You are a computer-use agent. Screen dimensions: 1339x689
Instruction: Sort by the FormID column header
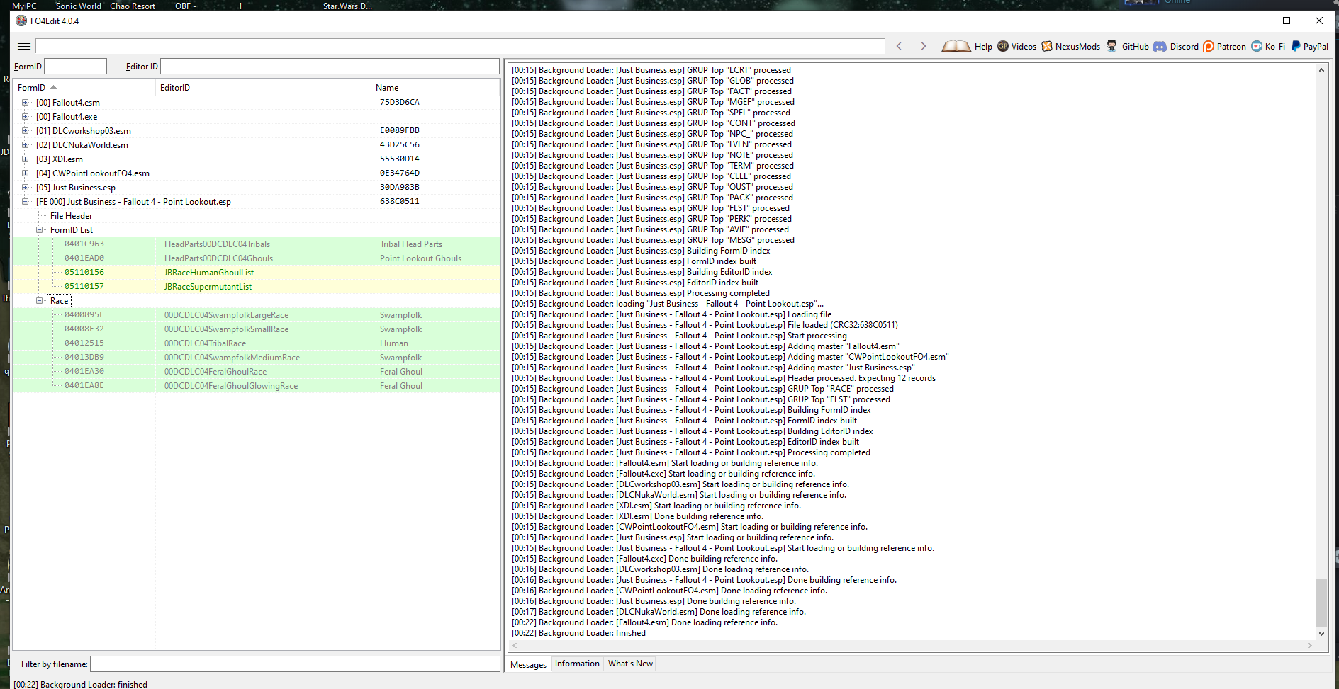tap(84, 87)
